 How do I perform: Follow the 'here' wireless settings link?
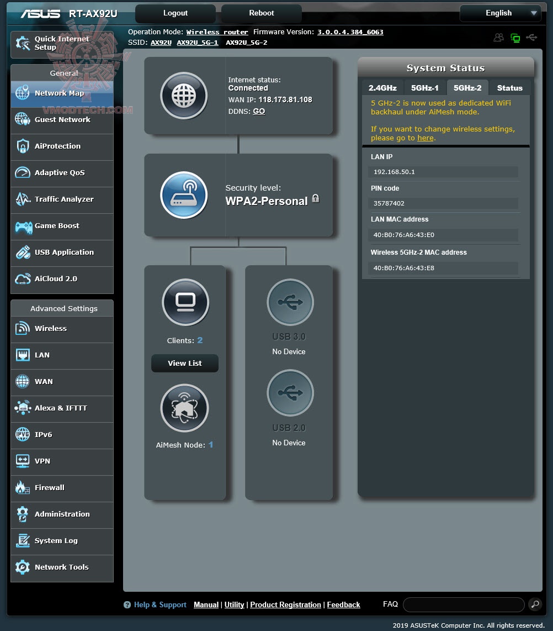[x=425, y=138]
